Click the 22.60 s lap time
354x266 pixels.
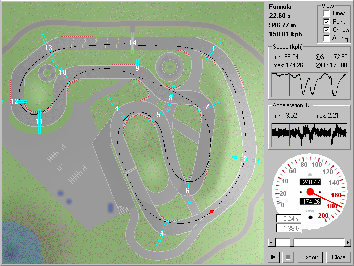point(280,16)
